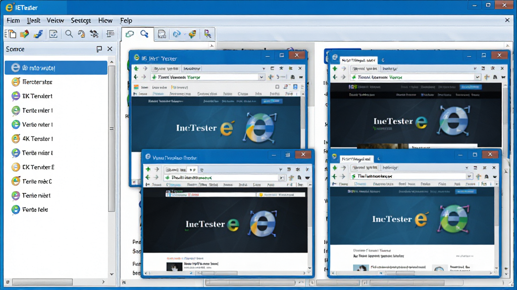Screen dimensions: 517x290
Task: Select the 'Ilerotersrter' entry in Somce list
Action: pyautogui.click(x=56, y=82)
